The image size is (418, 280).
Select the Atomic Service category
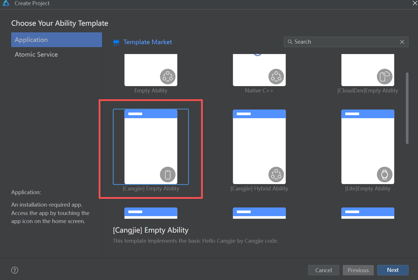[x=57, y=54]
